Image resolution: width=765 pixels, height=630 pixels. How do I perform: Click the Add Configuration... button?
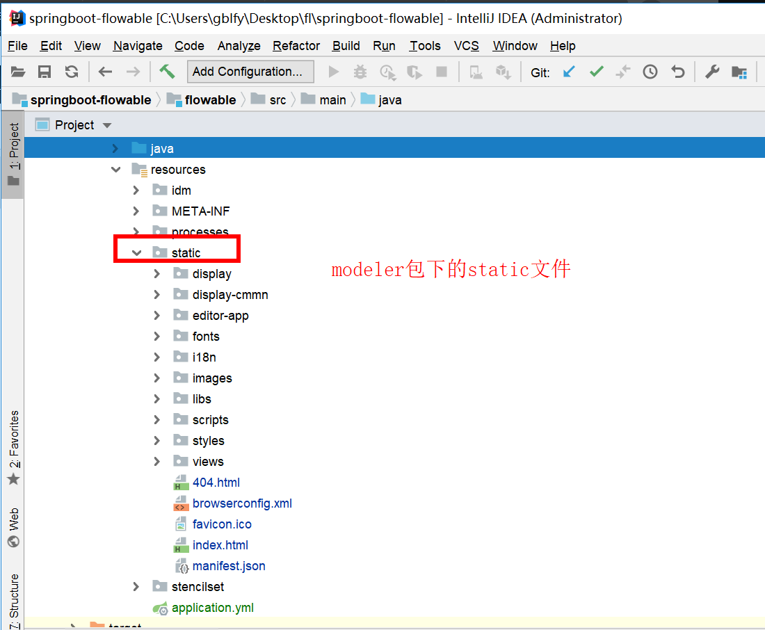[250, 72]
